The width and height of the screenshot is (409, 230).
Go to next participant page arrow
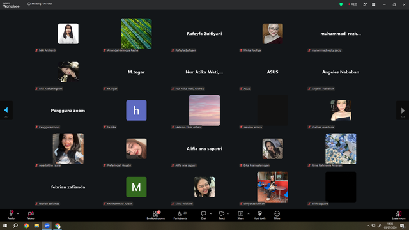(403, 111)
